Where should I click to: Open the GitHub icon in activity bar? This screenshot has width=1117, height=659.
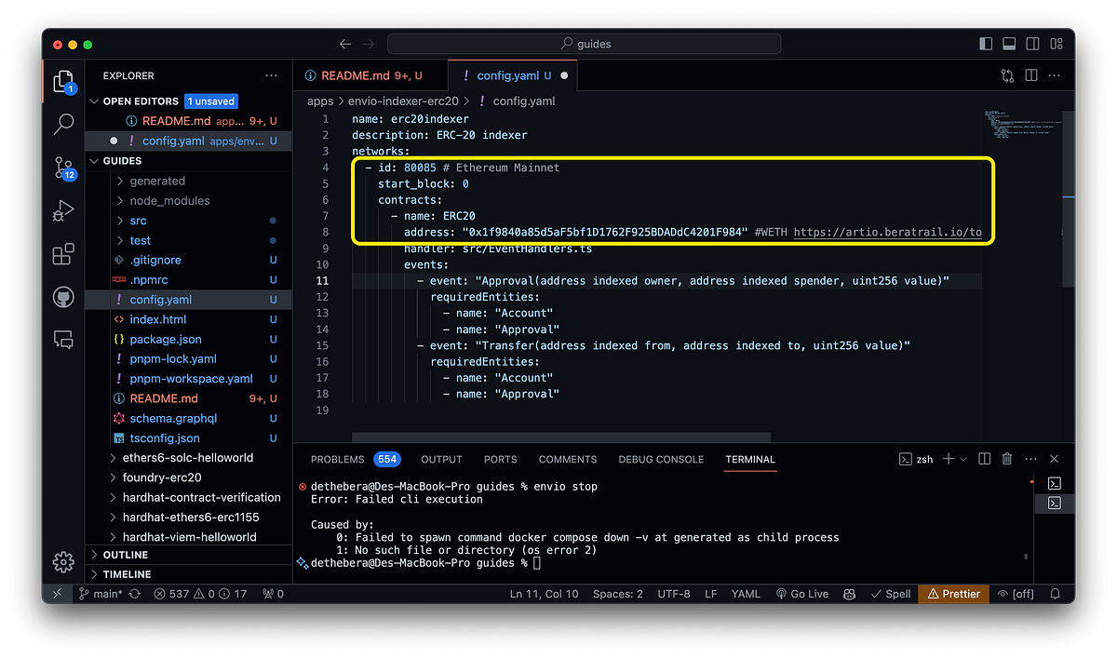pyautogui.click(x=63, y=297)
